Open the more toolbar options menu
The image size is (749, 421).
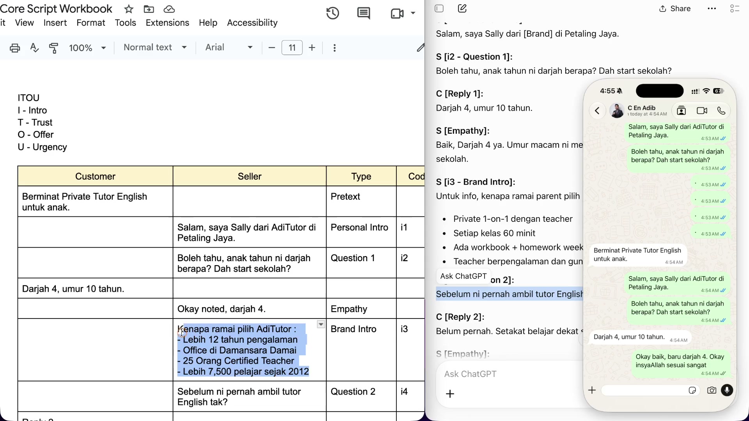click(x=335, y=48)
